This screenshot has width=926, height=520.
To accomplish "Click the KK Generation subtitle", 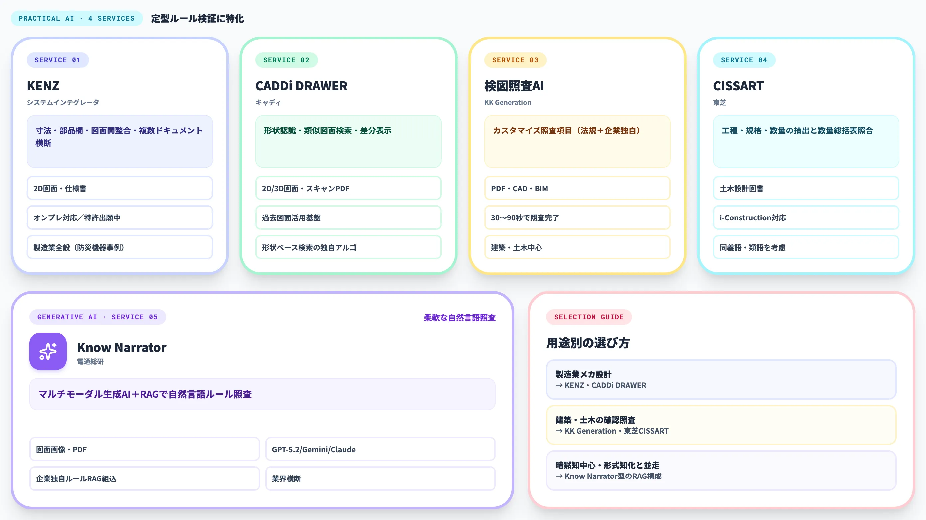I will coord(508,102).
